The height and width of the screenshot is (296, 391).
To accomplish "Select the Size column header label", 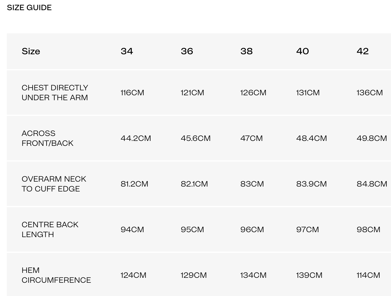I will click(x=31, y=51).
